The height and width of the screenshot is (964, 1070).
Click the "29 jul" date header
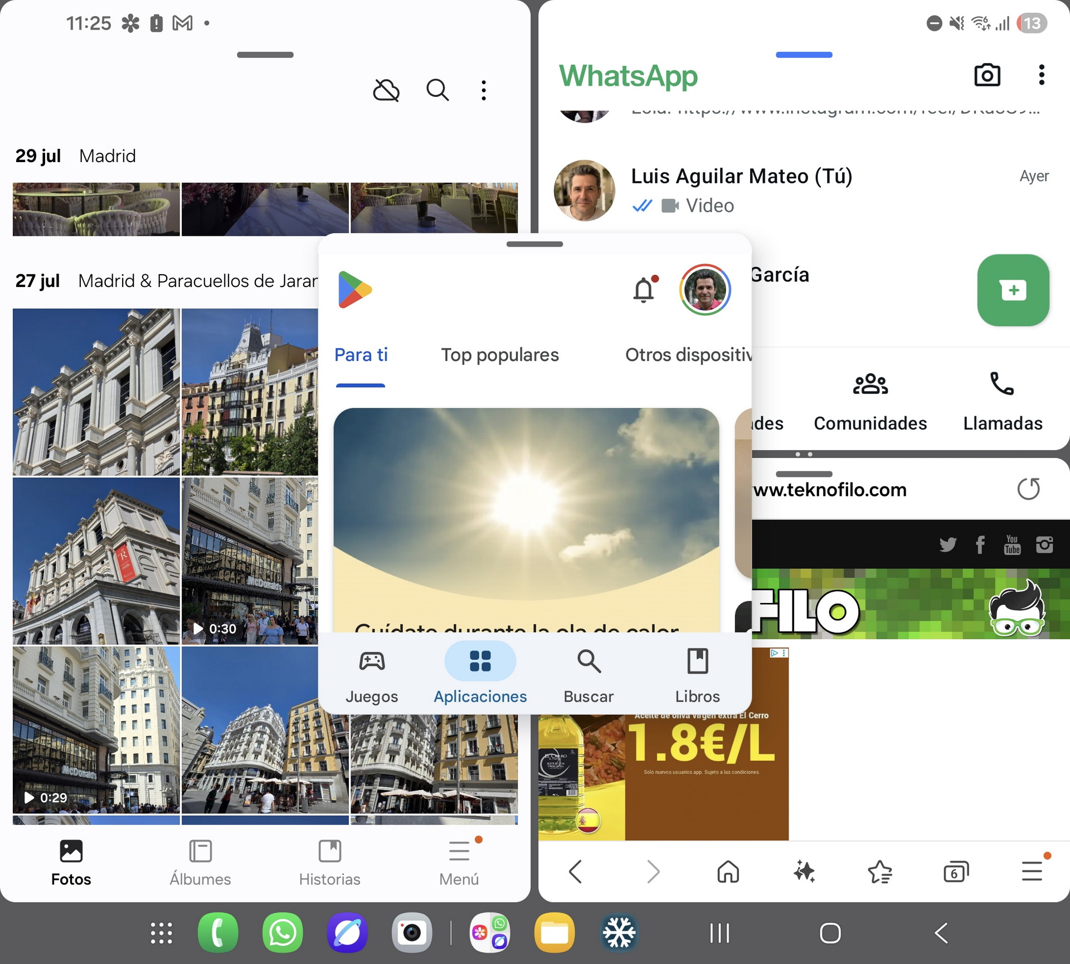(38, 156)
